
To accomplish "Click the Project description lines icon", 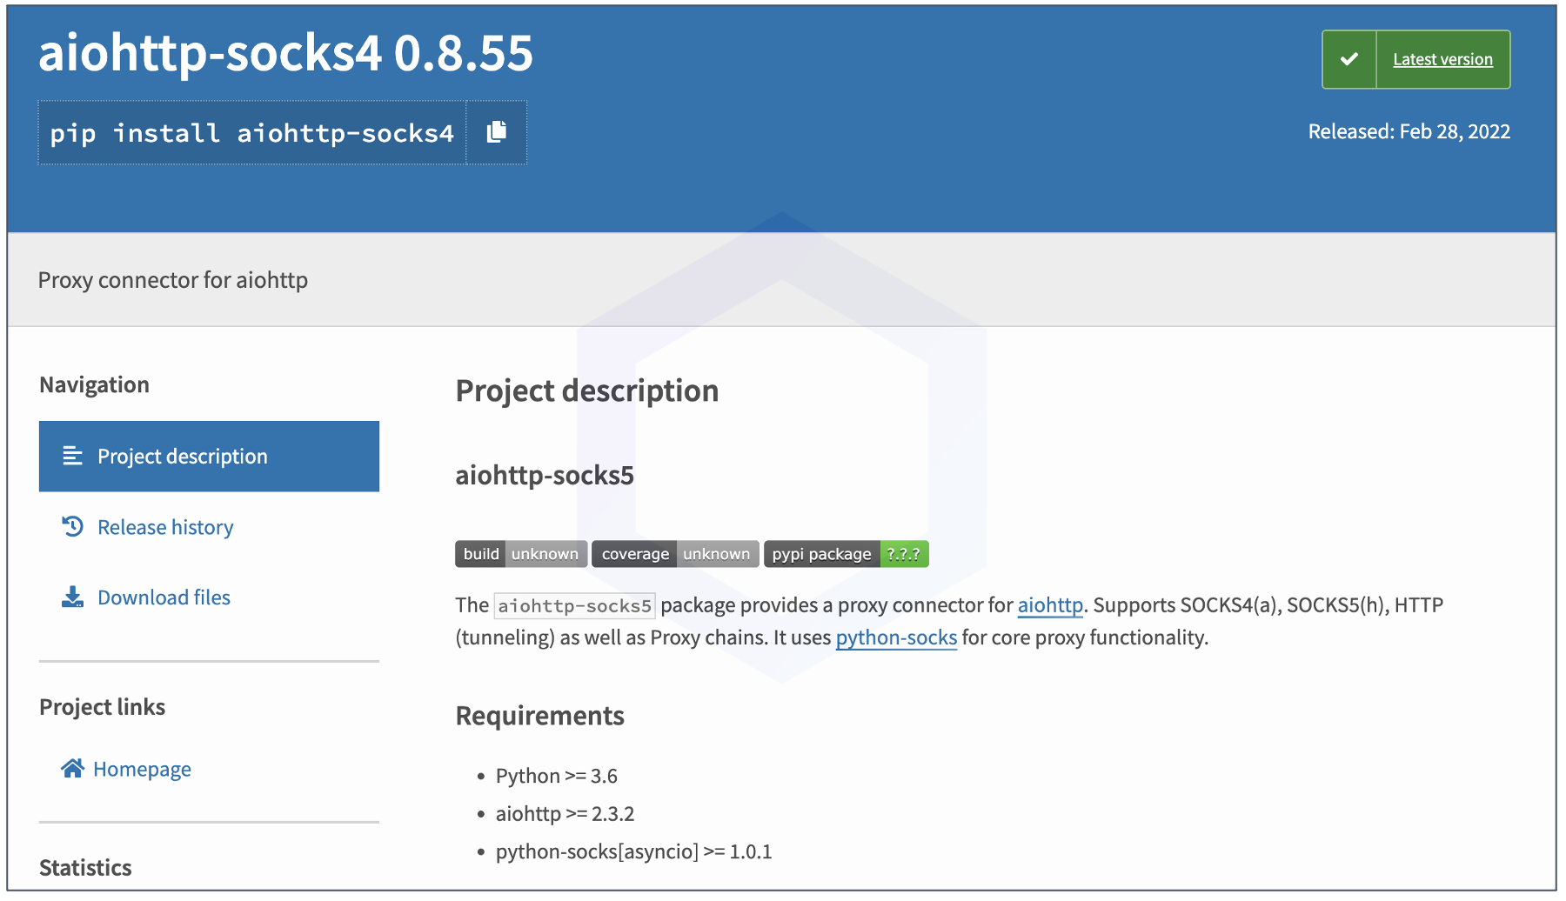I will coord(72,457).
